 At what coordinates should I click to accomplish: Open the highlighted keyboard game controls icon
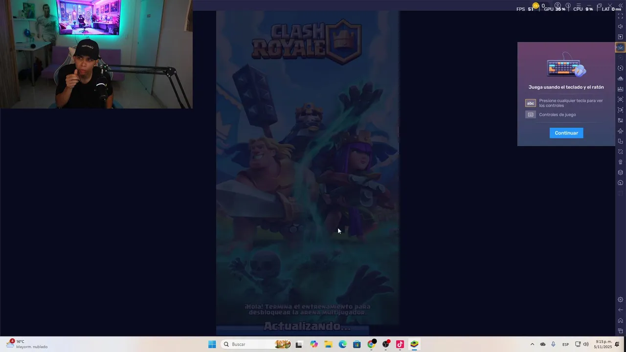point(620,47)
